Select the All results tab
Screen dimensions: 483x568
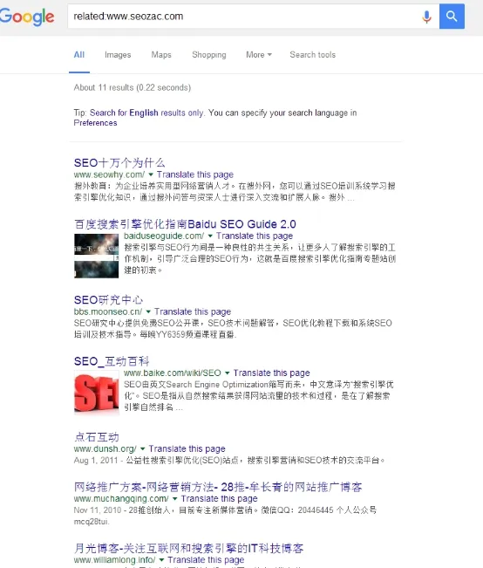(79, 55)
